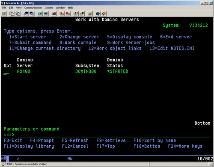Open the Display setup toolbar icon
The image size is (214, 167).
tap(40, 14)
